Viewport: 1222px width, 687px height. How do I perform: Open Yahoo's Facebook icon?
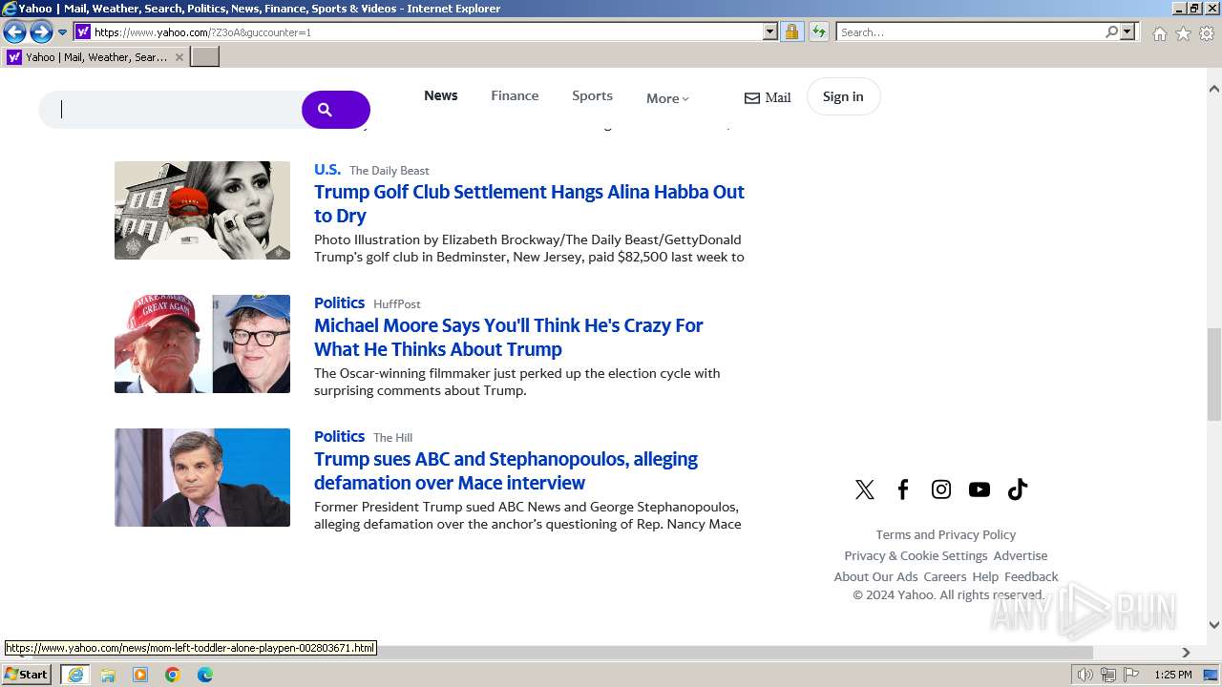coord(903,489)
